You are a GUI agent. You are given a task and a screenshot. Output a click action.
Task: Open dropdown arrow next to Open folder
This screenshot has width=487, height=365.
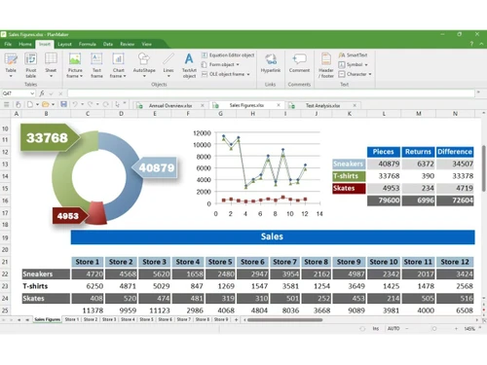tap(53, 104)
